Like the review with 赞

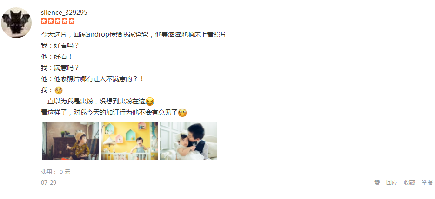click(x=377, y=183)
